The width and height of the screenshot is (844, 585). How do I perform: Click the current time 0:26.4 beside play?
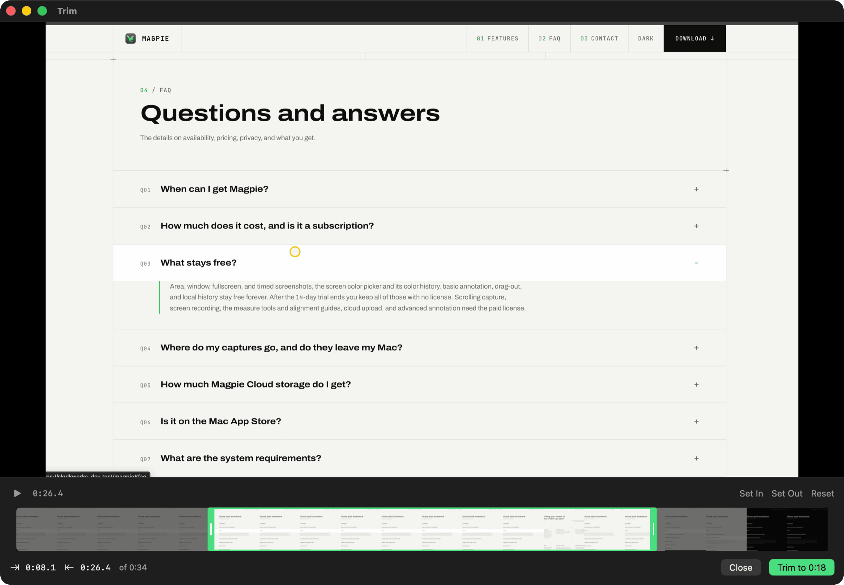point(48,493)
